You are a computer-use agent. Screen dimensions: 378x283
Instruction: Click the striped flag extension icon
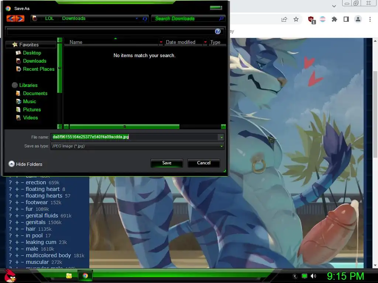323,20
